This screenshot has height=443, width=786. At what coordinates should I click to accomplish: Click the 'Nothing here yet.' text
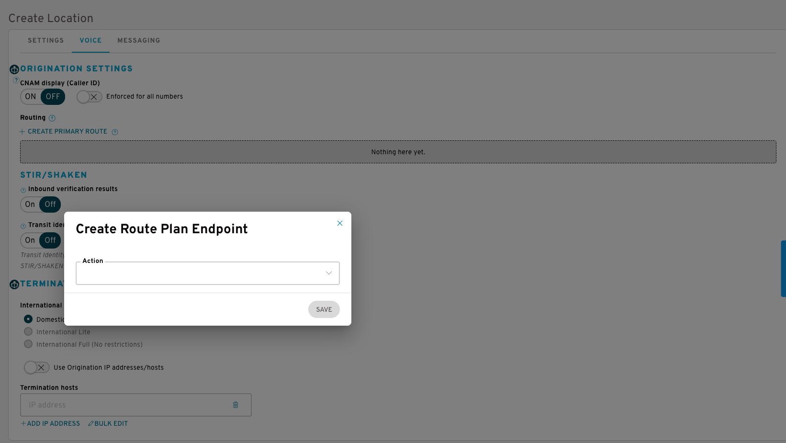[x=398, y=152]
